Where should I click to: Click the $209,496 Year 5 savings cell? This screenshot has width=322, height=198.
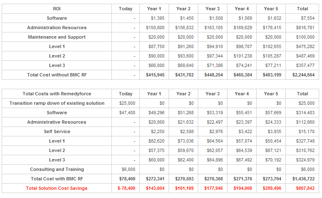pyautogui.click(x=272, y=188)
